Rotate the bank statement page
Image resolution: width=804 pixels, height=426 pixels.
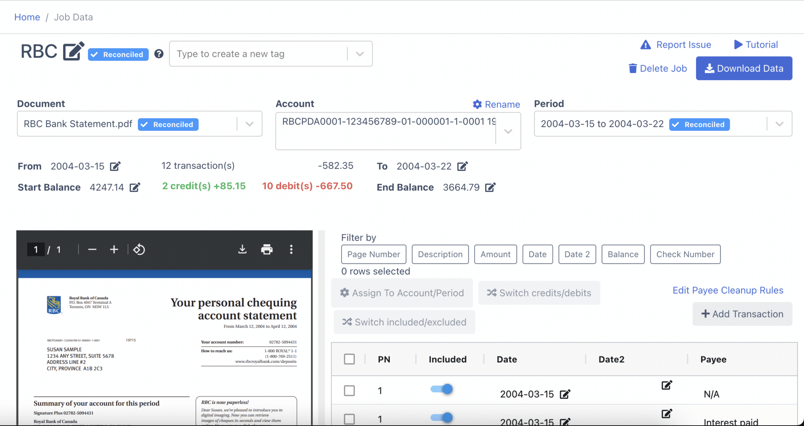pyautogui.click(x=139, y=249)
